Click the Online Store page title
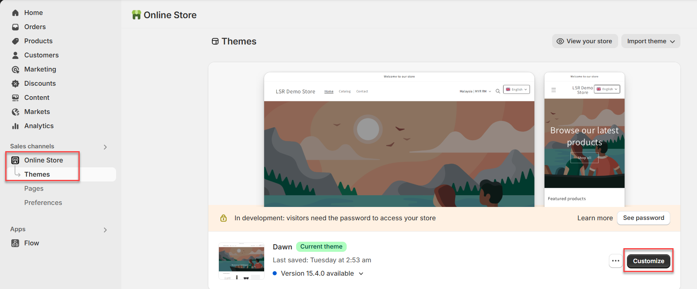Image resolution: width=697 pixels, height=289 pixels. (170, 15)
